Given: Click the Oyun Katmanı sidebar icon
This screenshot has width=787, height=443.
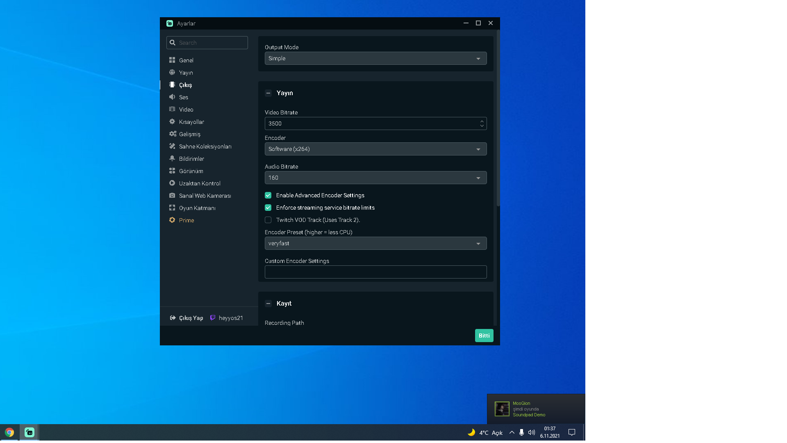Looking at the screenshot, I should tap(173, 208).
